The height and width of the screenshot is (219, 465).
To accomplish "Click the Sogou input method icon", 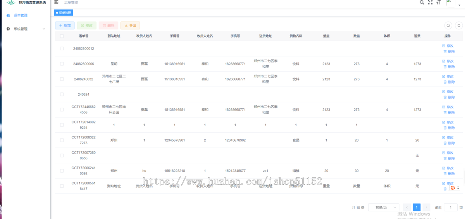I will point(453,188).
